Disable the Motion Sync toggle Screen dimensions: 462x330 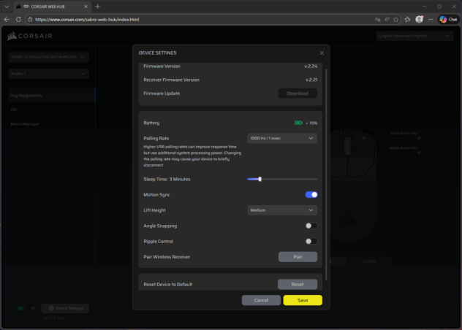pyautogui.click(x=311, y=195)
